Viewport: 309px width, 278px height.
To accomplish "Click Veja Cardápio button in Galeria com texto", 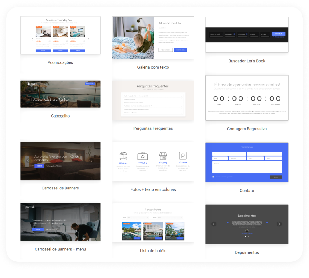I will pos(166,50).
